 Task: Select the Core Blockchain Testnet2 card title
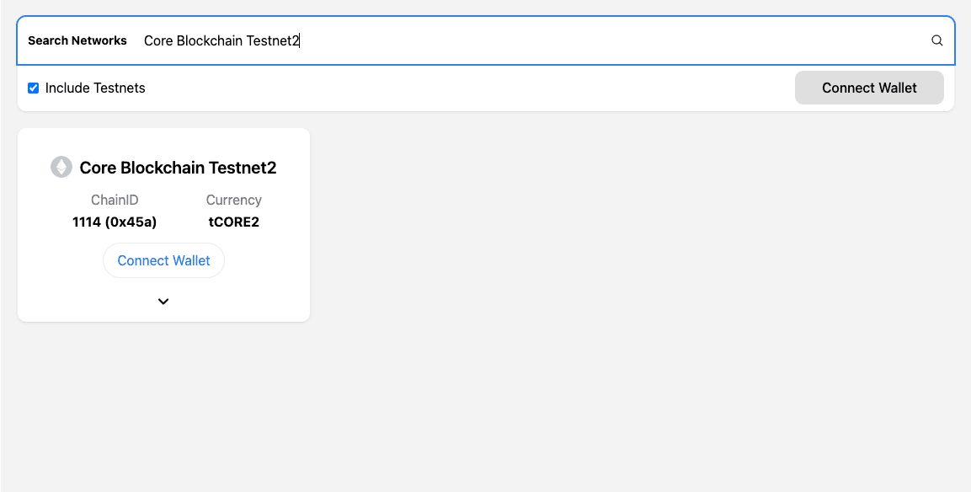(x=178, y=168)
